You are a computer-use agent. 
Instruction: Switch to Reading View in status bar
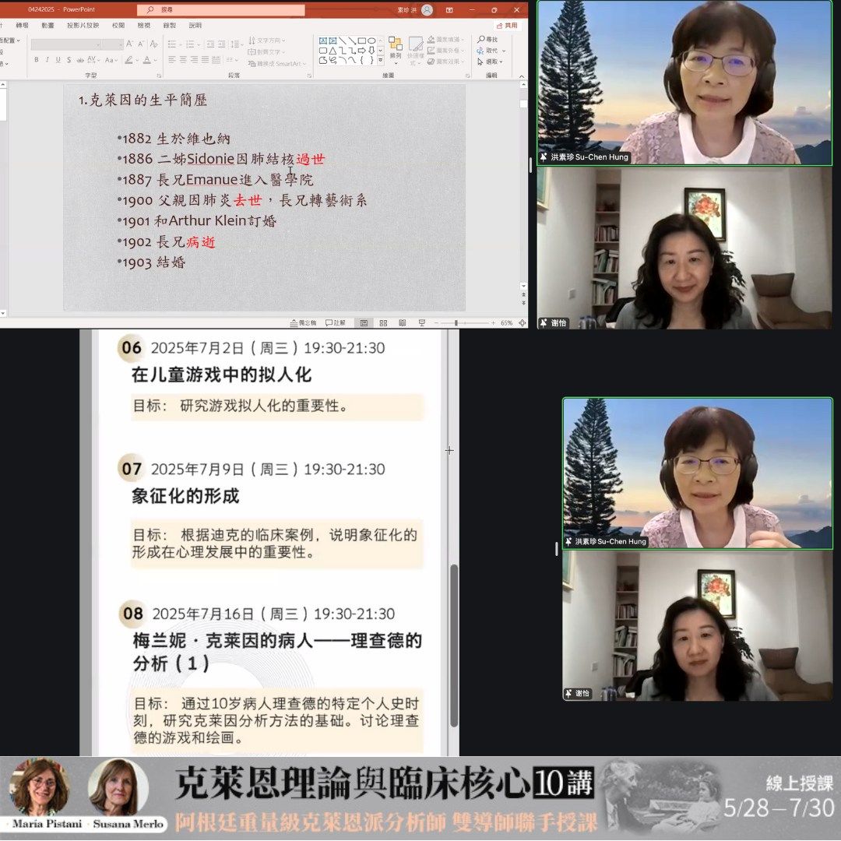click(x=402, y=322)
